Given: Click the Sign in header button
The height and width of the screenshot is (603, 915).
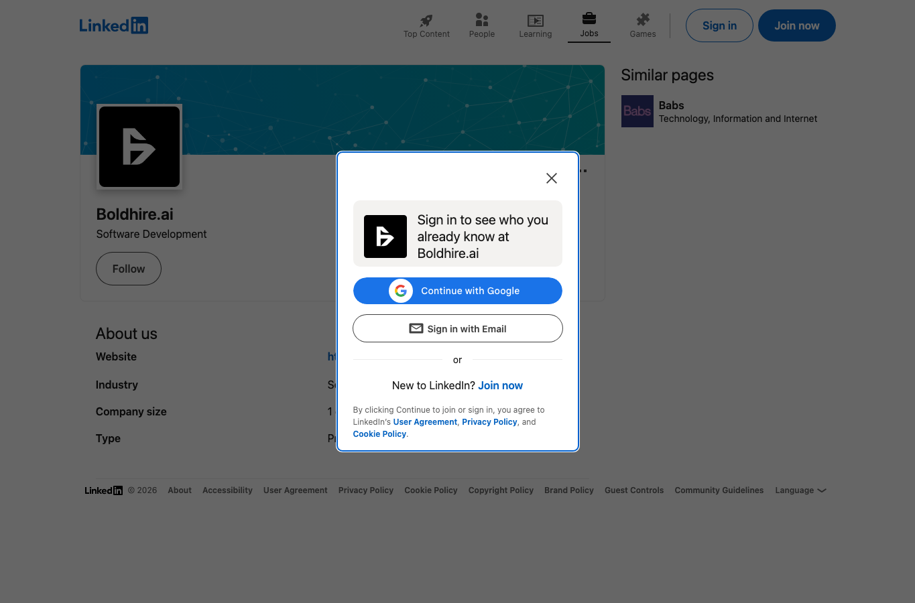Looking at the screenshot, I should [x=719, y=25].
